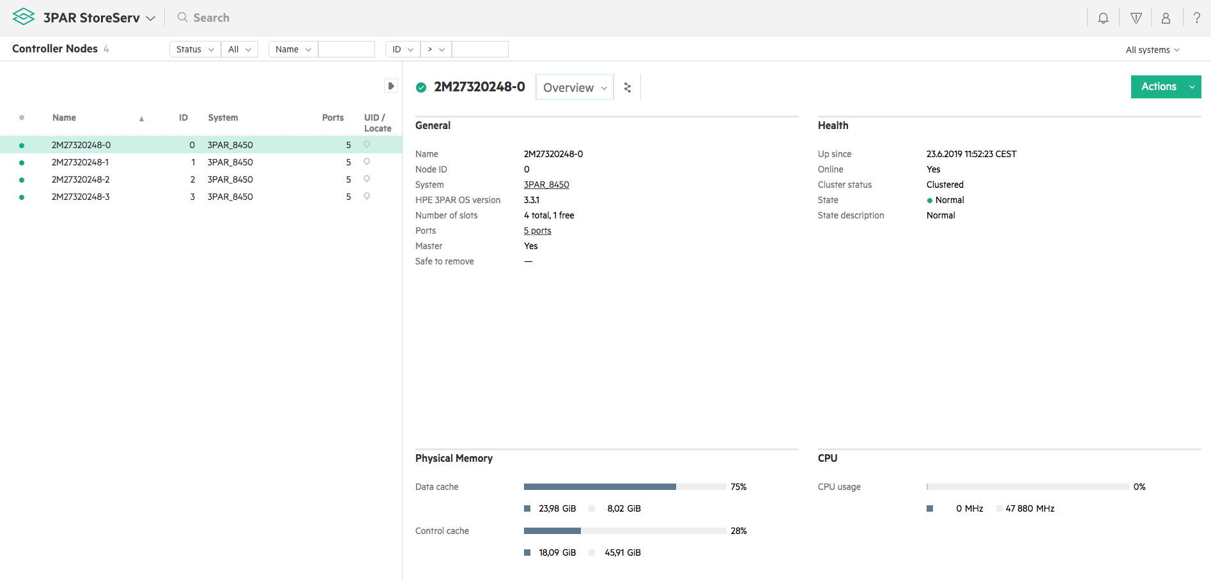Click the CPU usage bar
The width and height of the screenshot is (1211, 580).
(x=1028, y=487)
